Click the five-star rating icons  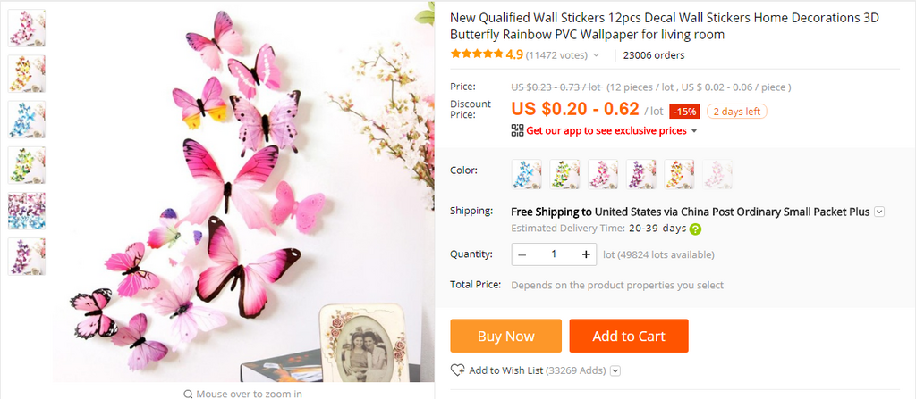coord(477,54)
